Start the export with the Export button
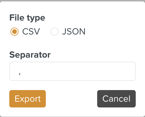Screen dimensions: 145x117 coord(28,99)
